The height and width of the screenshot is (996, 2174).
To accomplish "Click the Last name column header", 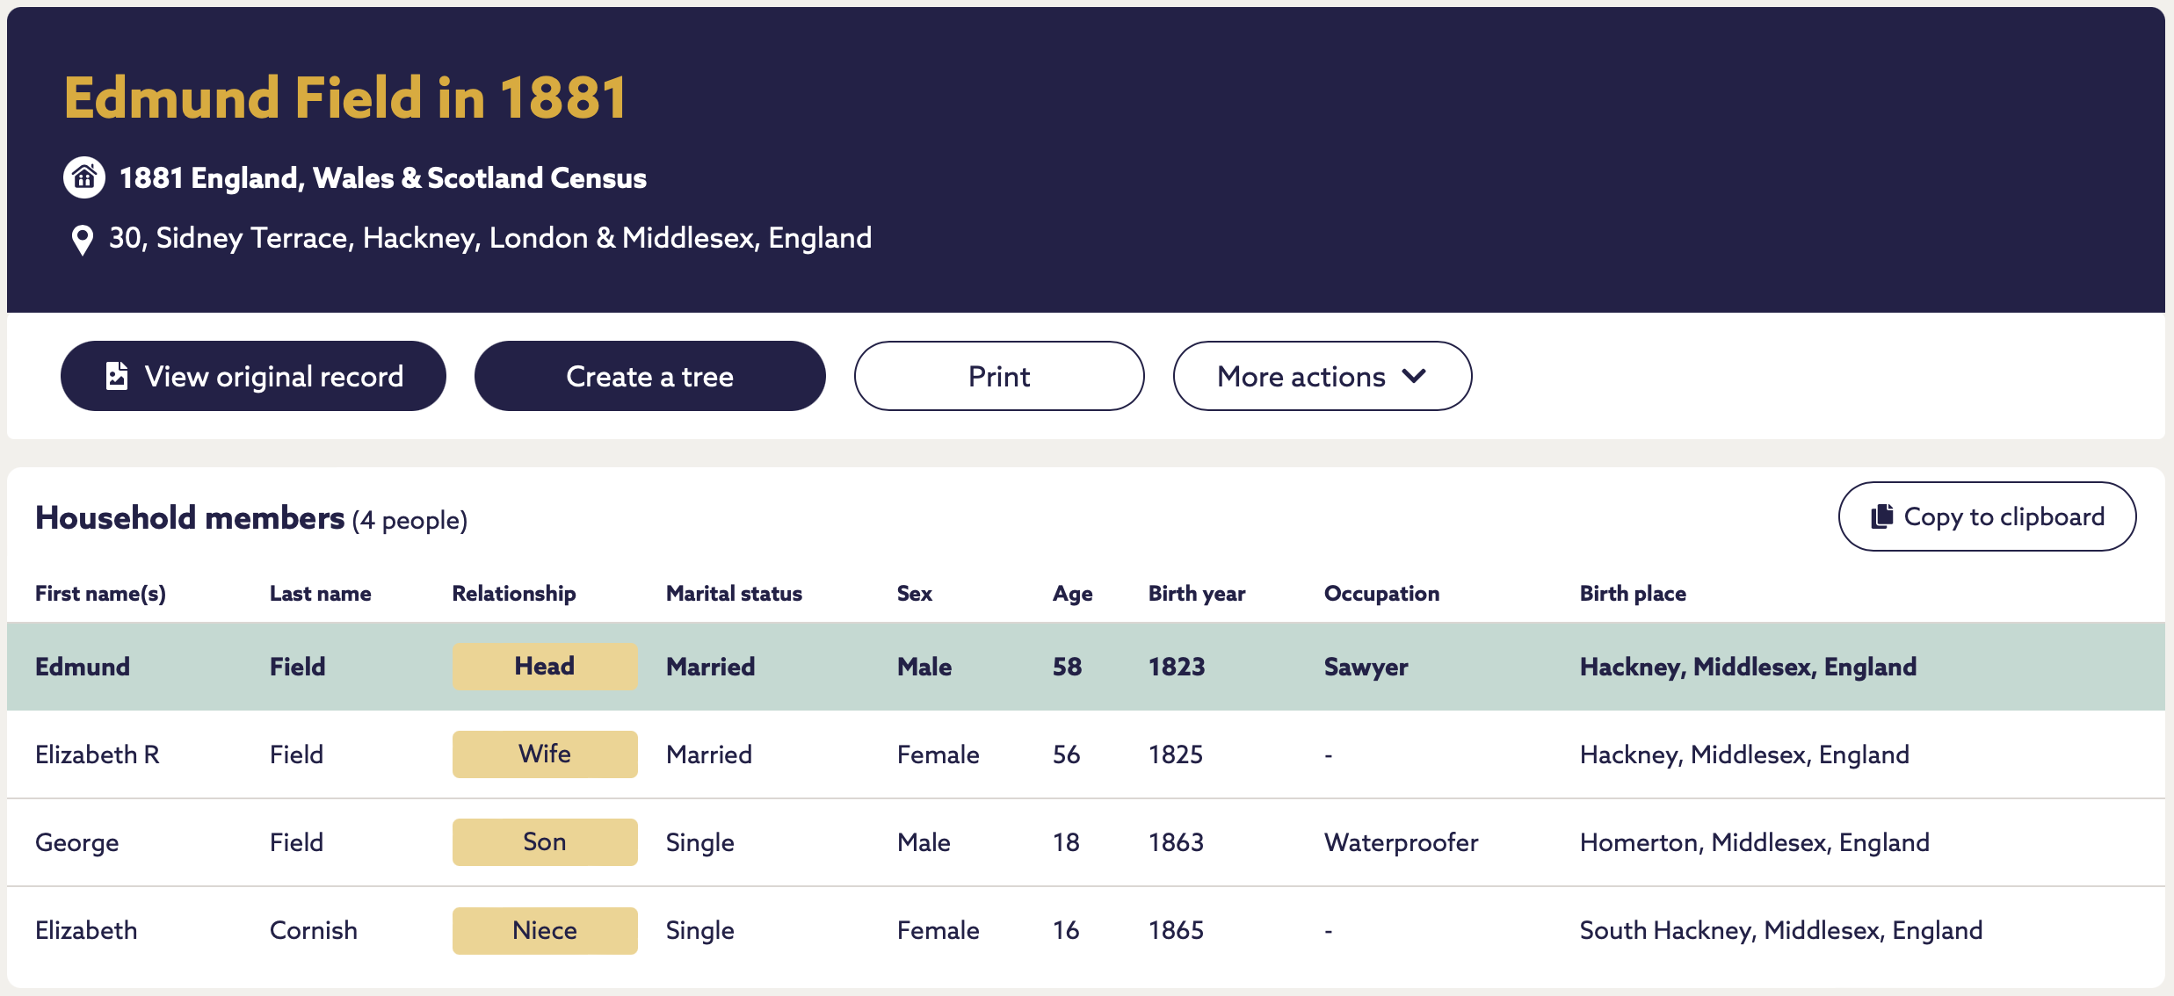I will click(x=320, y=594).
